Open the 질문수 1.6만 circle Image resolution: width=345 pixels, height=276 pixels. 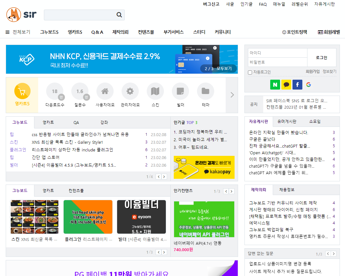click(x=80, y=91)
